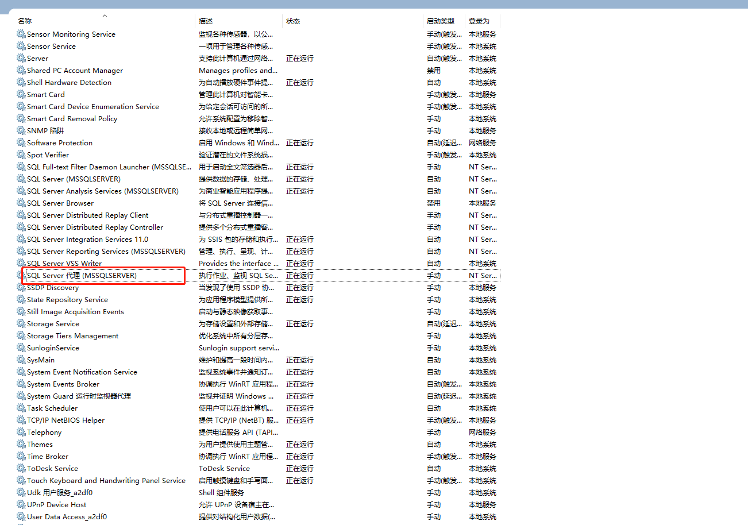
Task: Click the gear icon of Time Broker
Action: tap(21, 457)
